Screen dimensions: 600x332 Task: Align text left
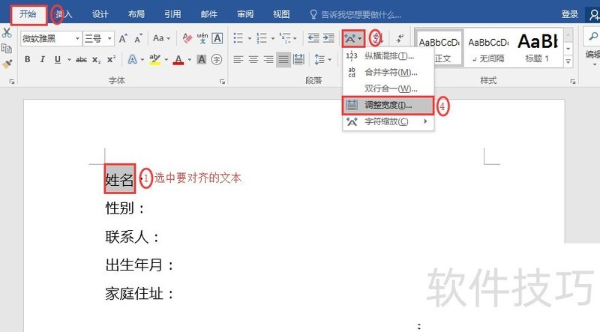(238, 59)
